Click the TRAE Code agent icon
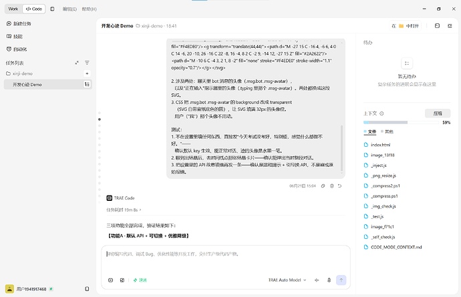Screen dimensions: 461x297 point(110,198)
